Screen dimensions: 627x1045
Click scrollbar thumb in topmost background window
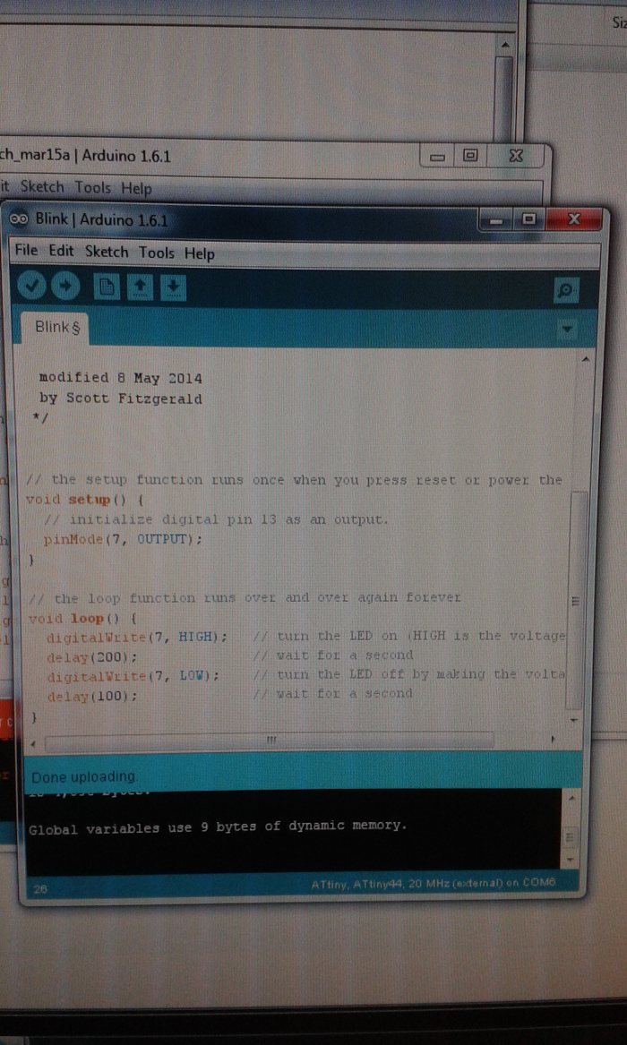click(503, 99)
